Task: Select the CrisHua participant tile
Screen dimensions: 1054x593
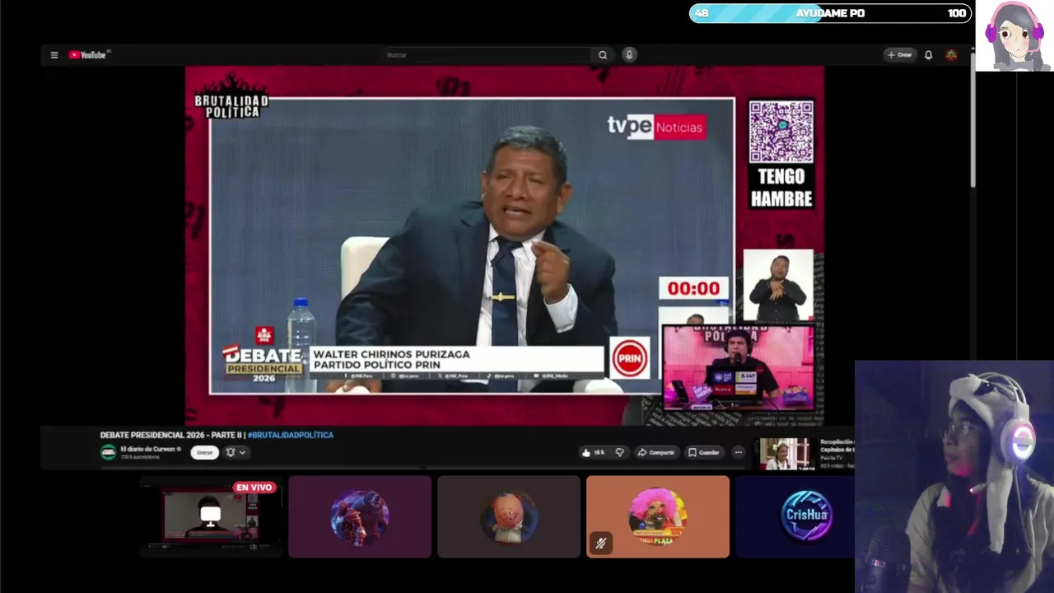Action: [x=795, y=516]
